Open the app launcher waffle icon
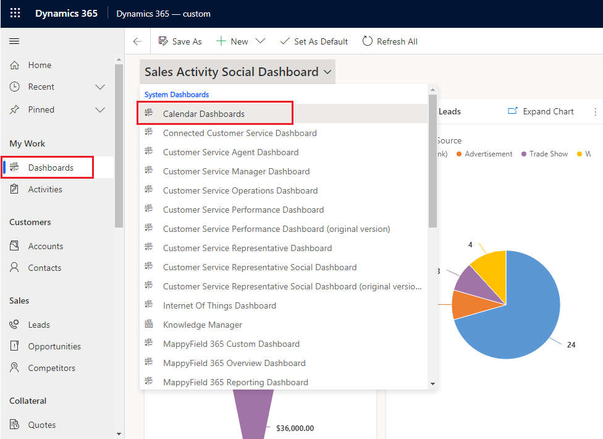 (x=15, y=13)
